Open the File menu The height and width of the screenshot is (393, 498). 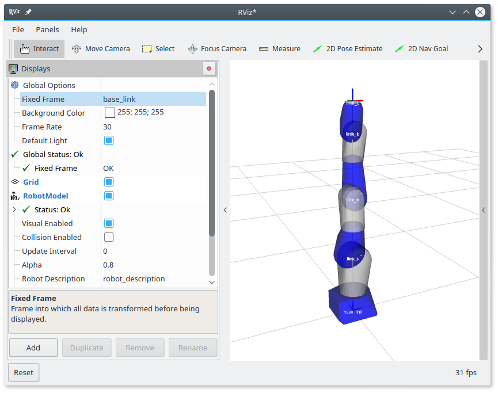pos(18,29)
